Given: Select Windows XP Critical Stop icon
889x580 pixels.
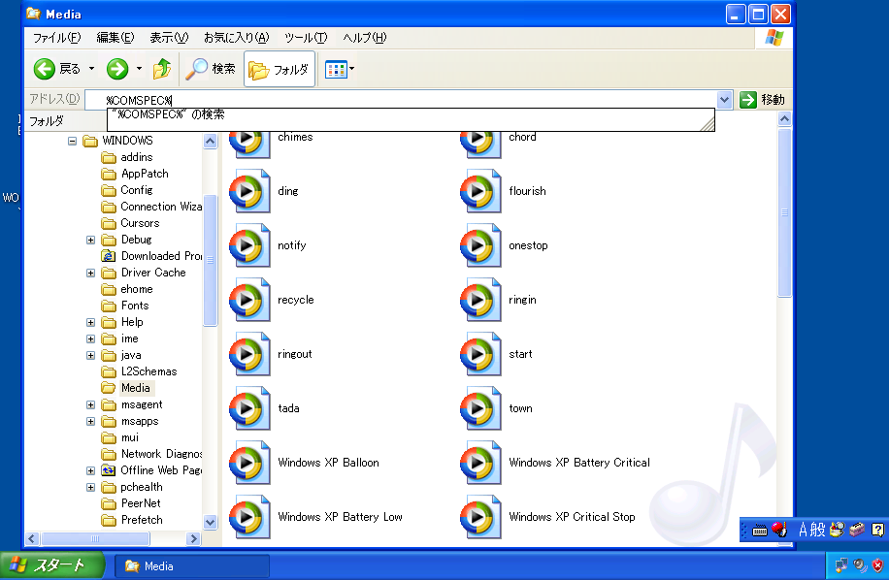Looking at the screenshot, I should click(x=480, y=517).
